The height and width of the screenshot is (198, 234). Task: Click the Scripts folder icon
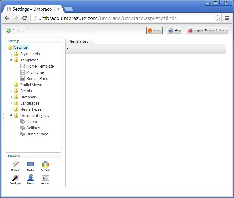point(16,91)
